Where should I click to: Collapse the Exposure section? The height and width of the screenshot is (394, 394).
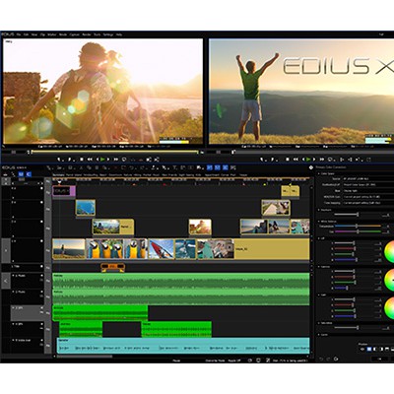pyautogui.click(x=318, y=210)
